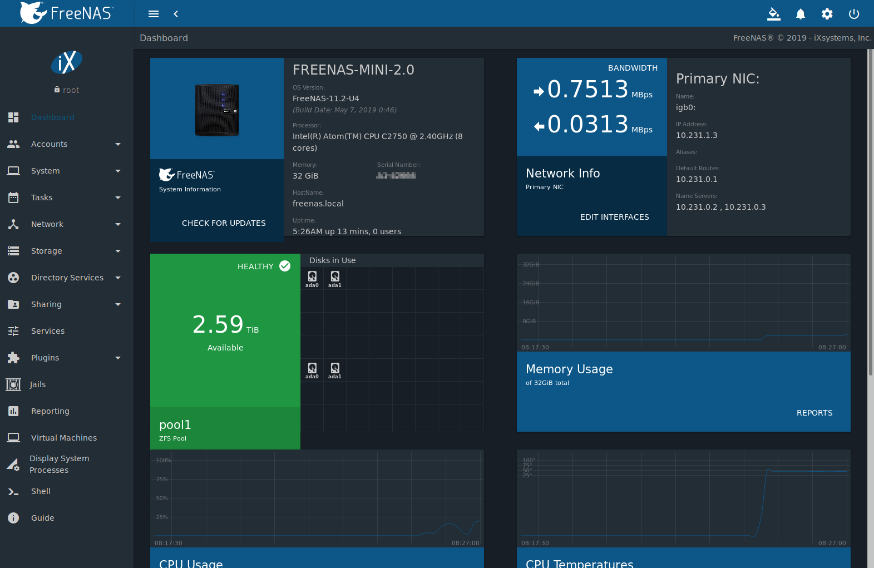874x568 pixels.
Task: Click the Shell prompt icon
Action: click(13, 491)
